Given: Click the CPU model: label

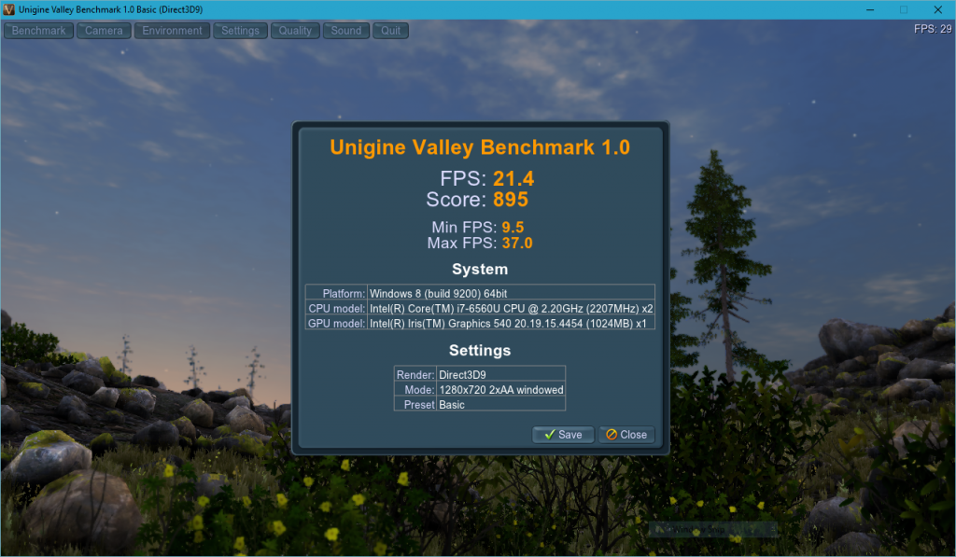Looking at the screenshot, I should (x=336, y=309).
